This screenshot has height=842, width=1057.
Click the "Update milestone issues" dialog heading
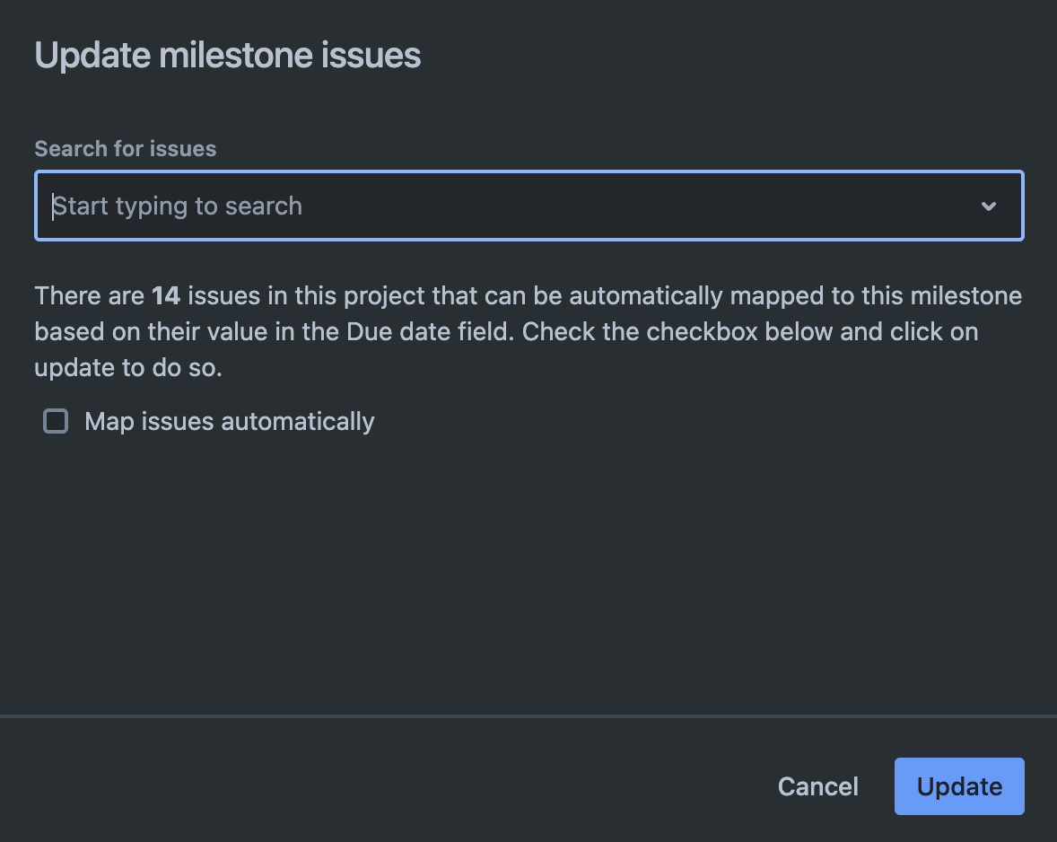228,56
